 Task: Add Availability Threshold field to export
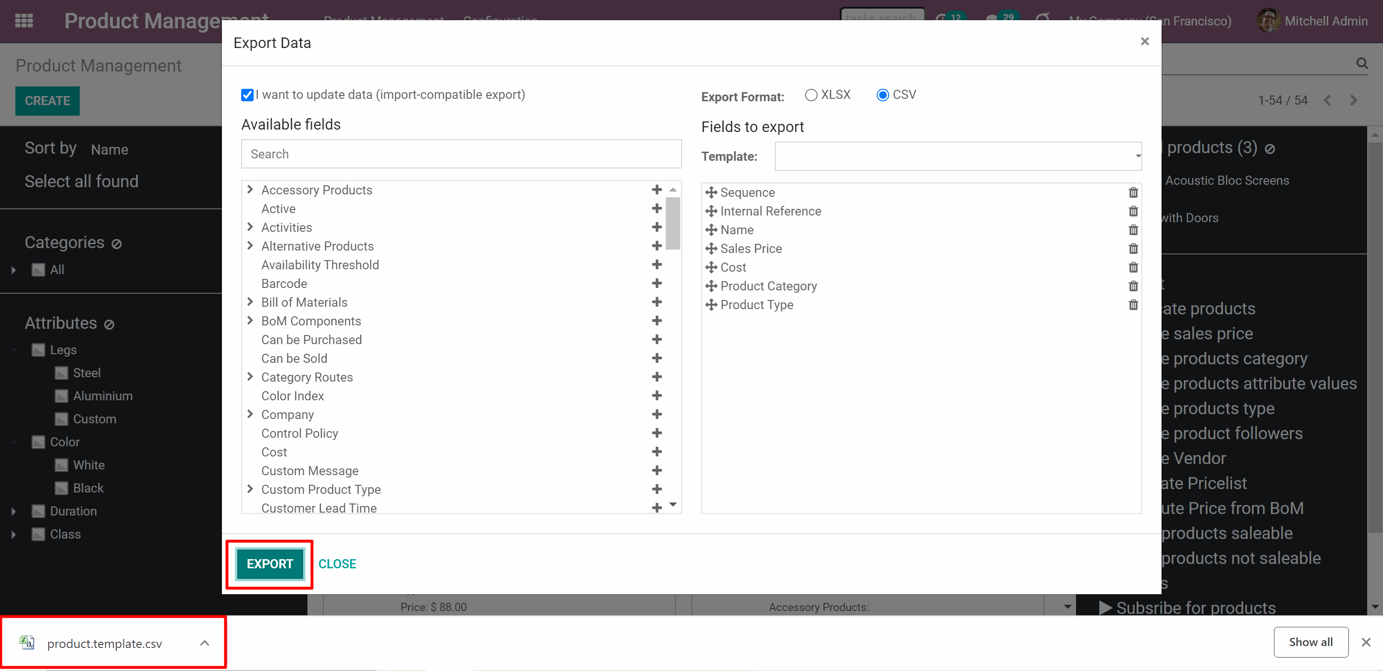[x=657, y=265]
